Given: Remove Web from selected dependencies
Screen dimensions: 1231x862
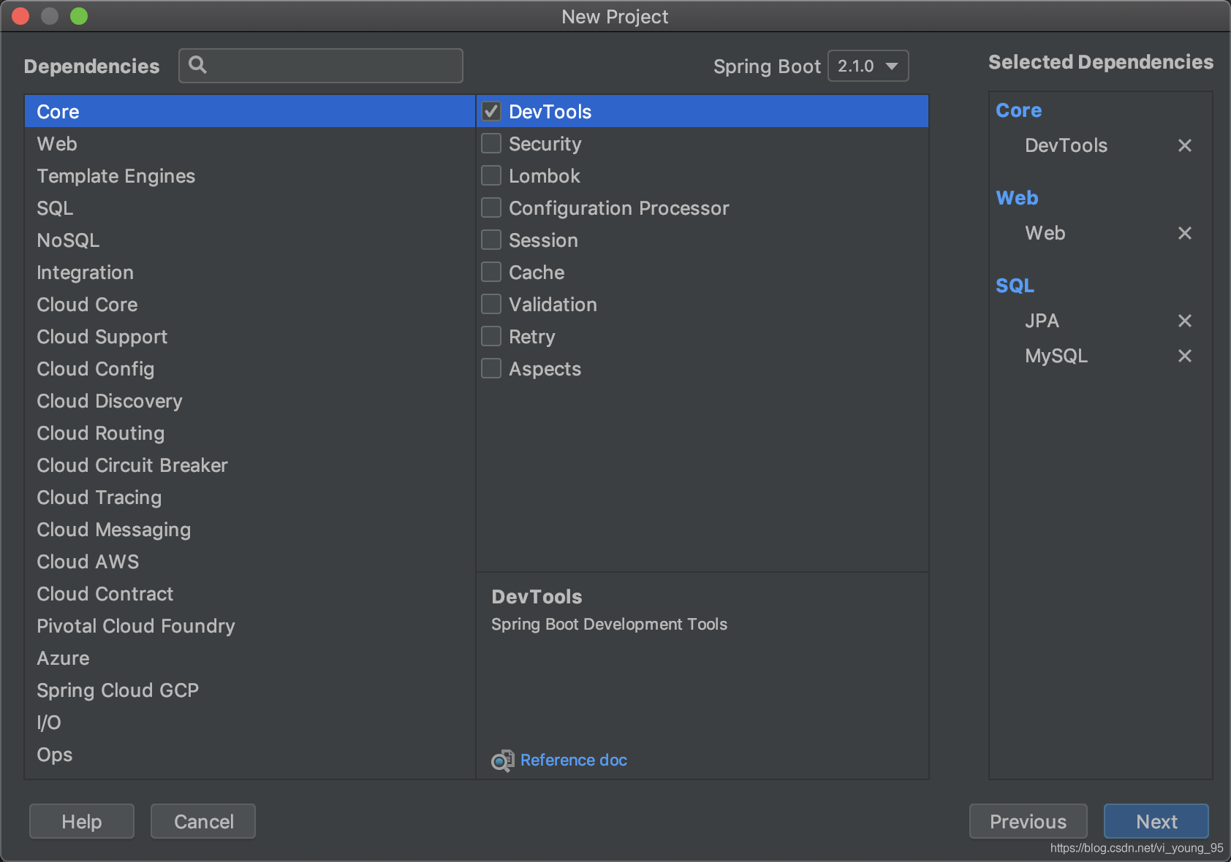Looking at the screenshot, I should pyautogui.click(x=1185, y=233).
